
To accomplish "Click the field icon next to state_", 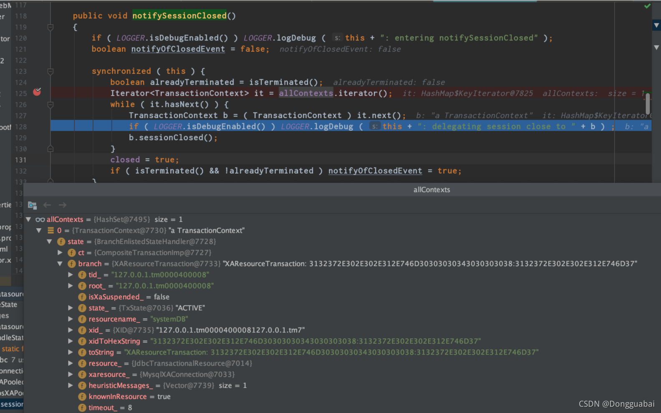I will [82, 308].
